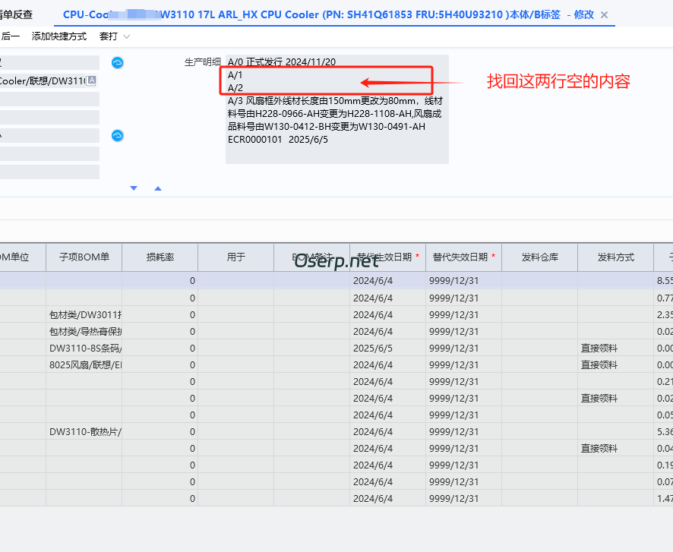Click the blue down triangle below 生产明细 panel
This screenshot has width=673, height=552.
pos(134,188)
